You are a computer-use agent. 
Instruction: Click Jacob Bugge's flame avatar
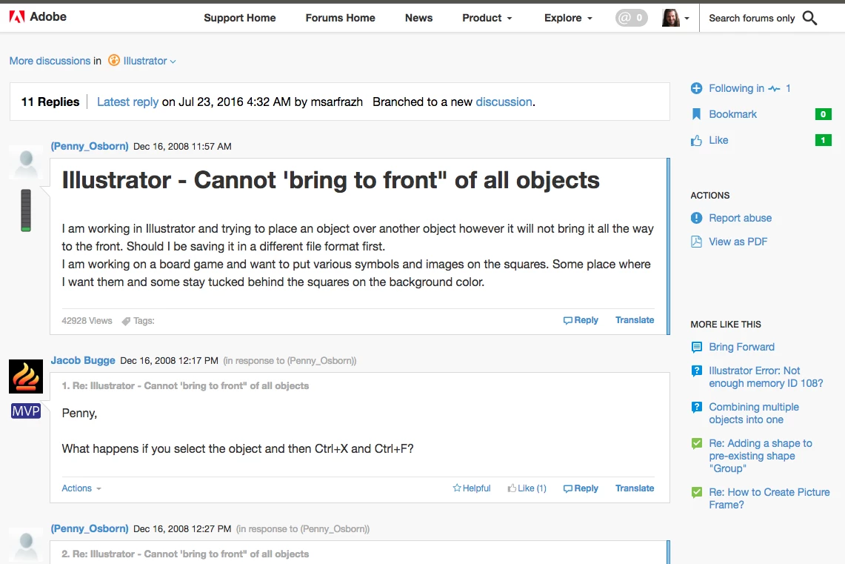pos(26,376)
